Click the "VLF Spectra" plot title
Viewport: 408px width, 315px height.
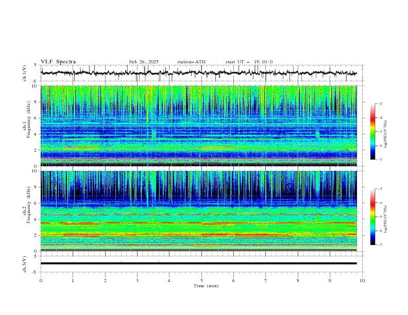click(58, 62)
